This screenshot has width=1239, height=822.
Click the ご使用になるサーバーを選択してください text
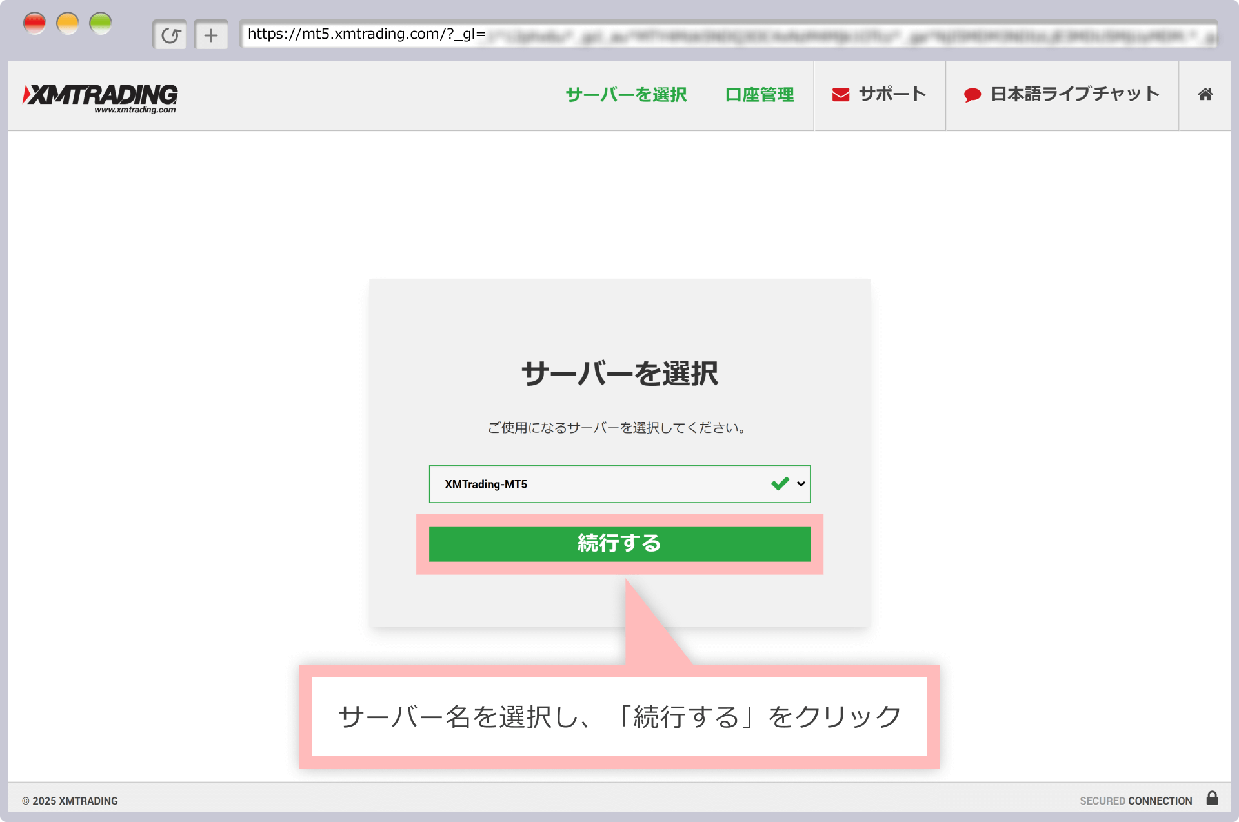[x=618, y=428]
